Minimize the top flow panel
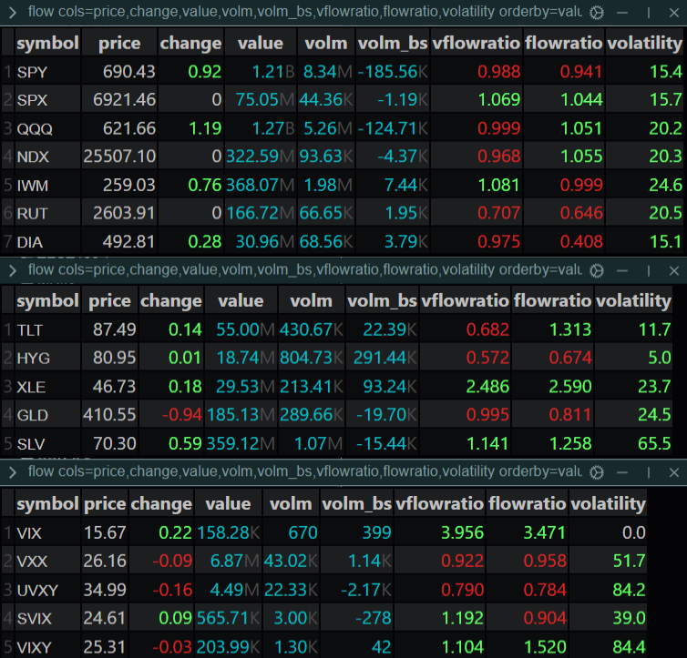The width and height of the screenshot is (687, 658). click(x=622, y=13)
